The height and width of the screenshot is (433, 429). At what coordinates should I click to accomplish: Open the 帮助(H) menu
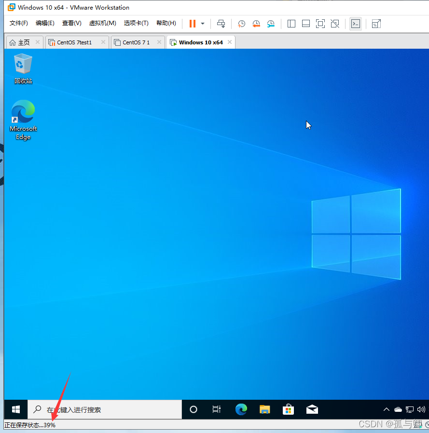point(166,23)
